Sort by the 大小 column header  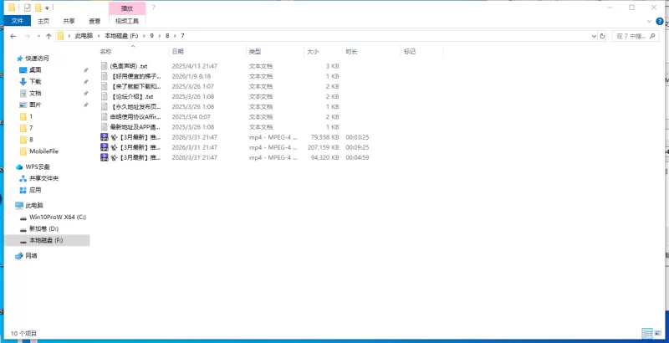[323, 52]
